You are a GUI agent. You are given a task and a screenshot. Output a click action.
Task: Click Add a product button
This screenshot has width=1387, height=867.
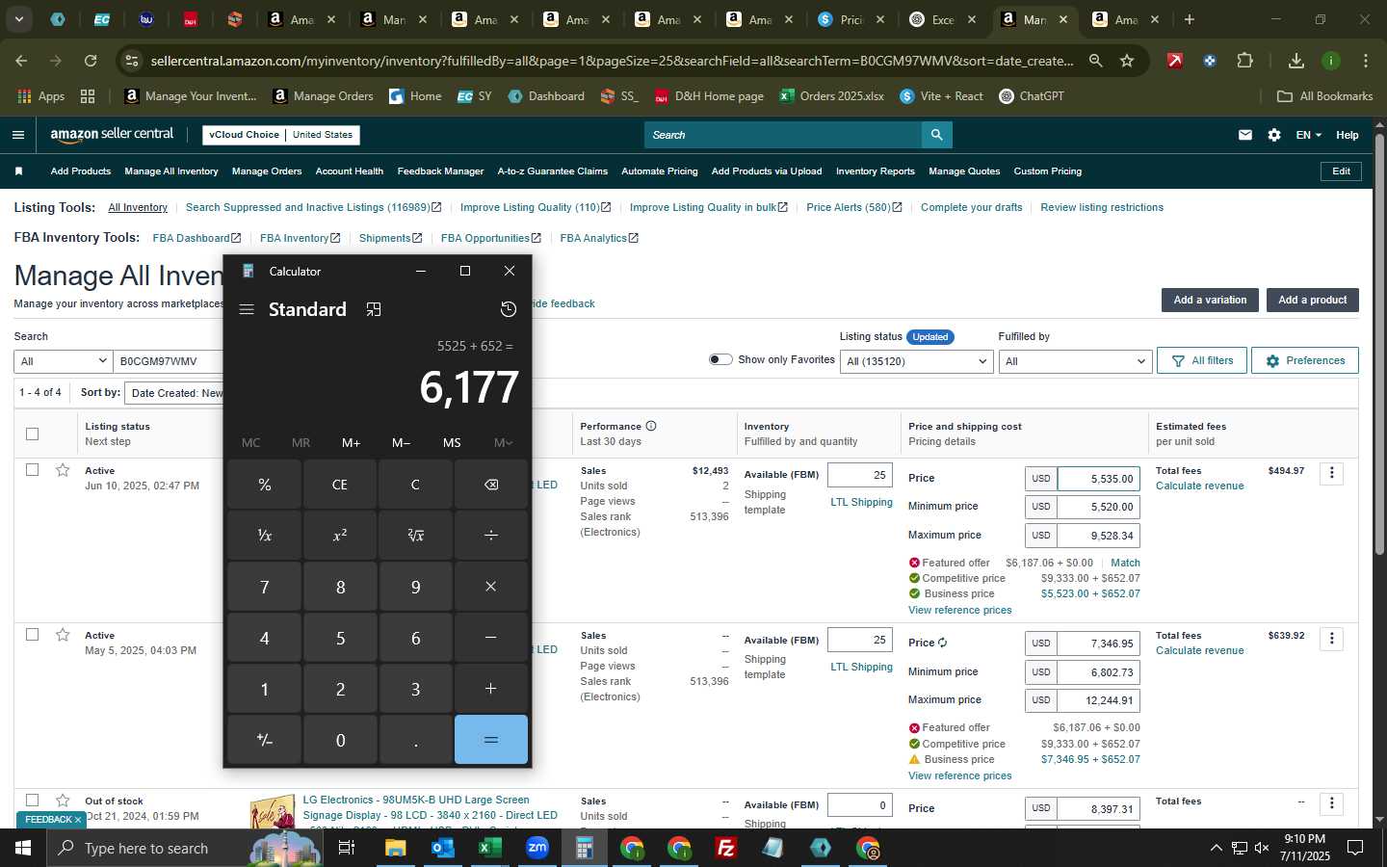pyautogui.click(x=1312, y=300)
